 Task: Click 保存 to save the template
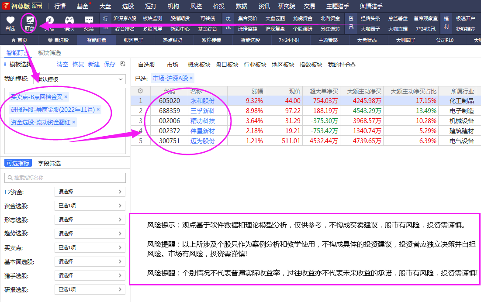[x=110, y=64]
